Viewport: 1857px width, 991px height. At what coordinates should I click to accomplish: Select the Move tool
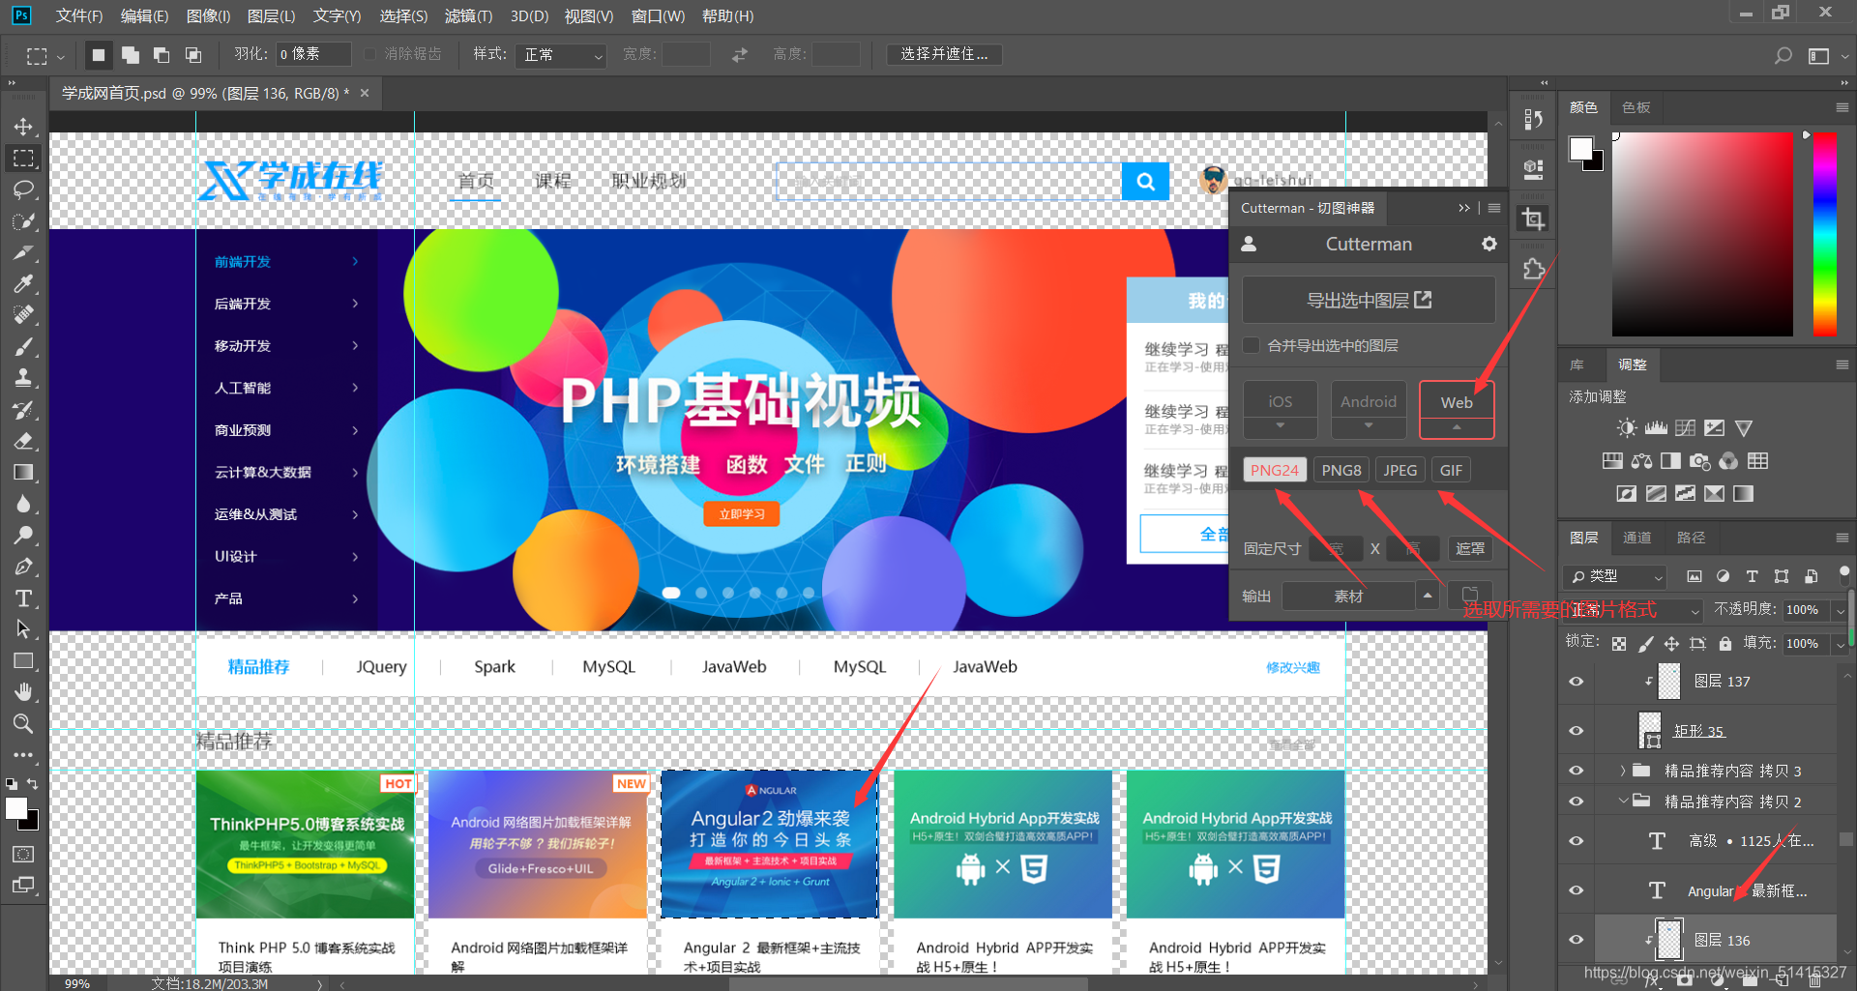[23, 127]
